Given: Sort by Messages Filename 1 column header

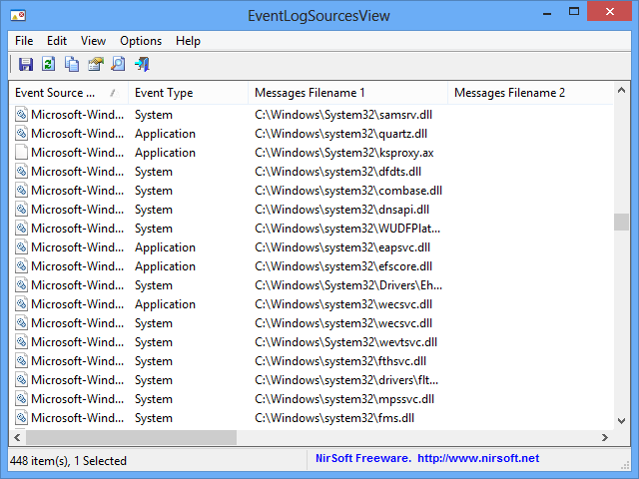Looking at the screenshot, I should coord(347,93).
